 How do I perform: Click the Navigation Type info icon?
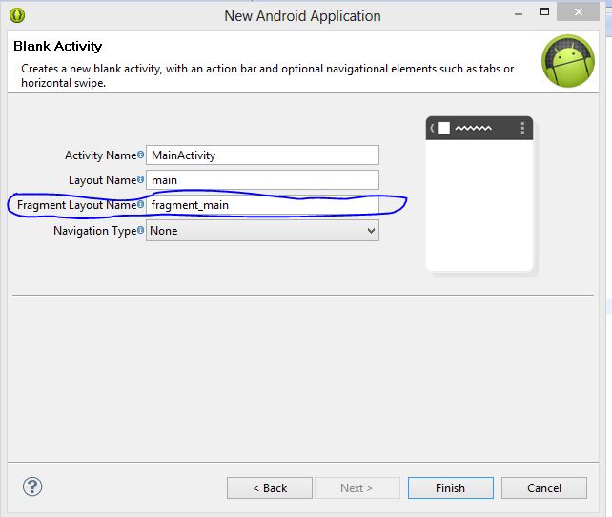[x=140, y=230]
